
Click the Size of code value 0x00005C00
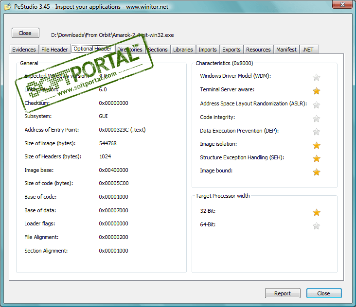click(x=114, y=184)
